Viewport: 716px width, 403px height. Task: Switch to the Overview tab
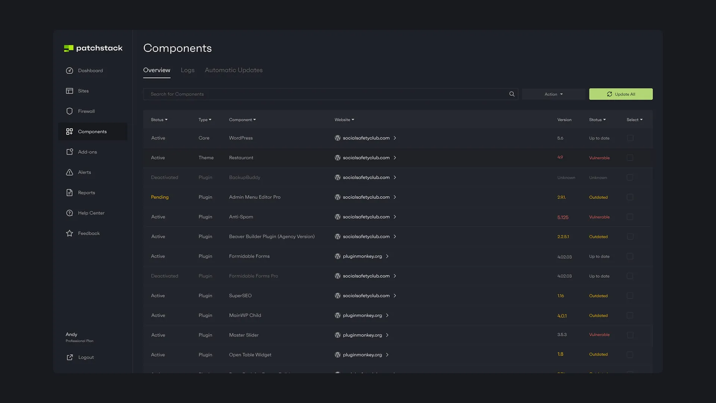(x=157, y=70)
